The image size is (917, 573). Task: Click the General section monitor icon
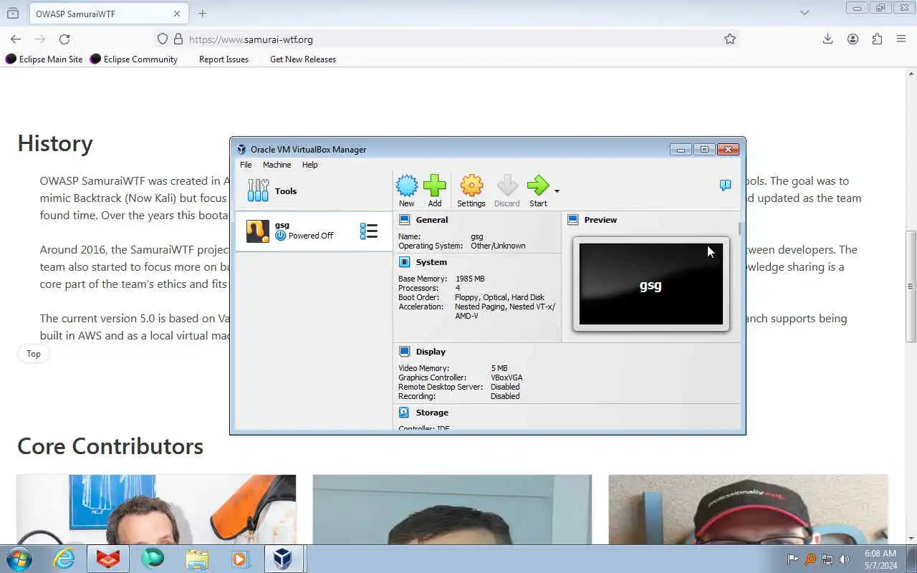(x=404, y=220)
